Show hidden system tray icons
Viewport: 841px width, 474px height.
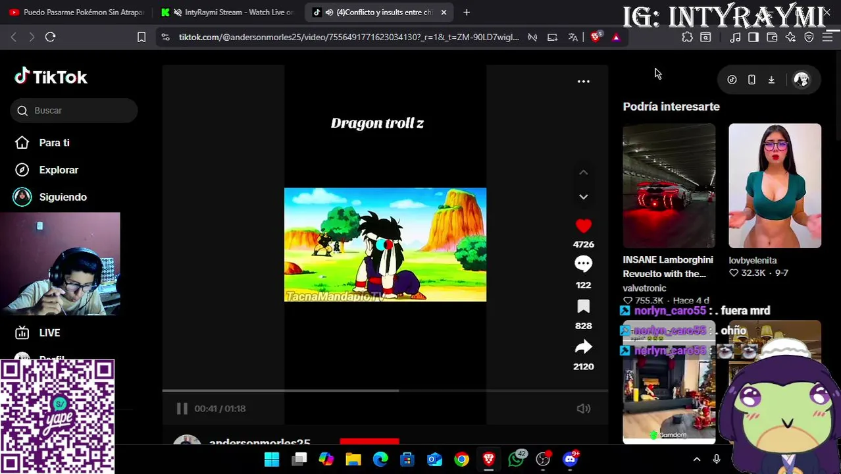tap(697, 459)
